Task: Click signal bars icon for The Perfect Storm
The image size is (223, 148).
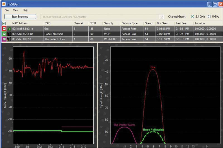Action: click(x=9, y=39)
